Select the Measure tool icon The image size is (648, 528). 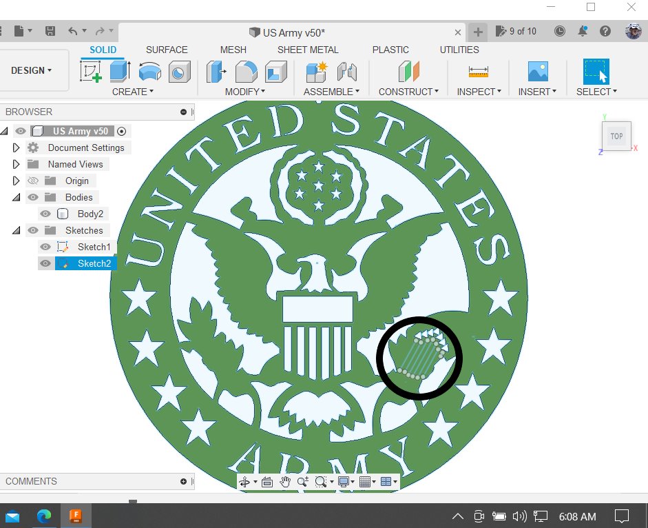(479, 71)
